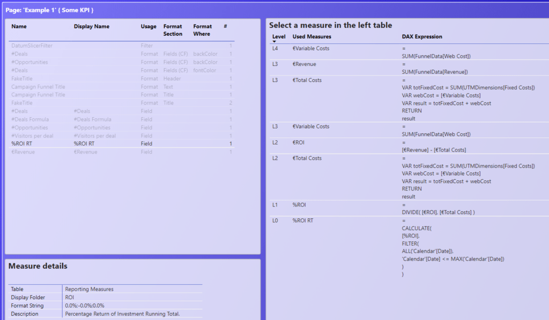Click the L1 %ROI measure row
This screenshot has height=320, width=549.
point(299,204)
